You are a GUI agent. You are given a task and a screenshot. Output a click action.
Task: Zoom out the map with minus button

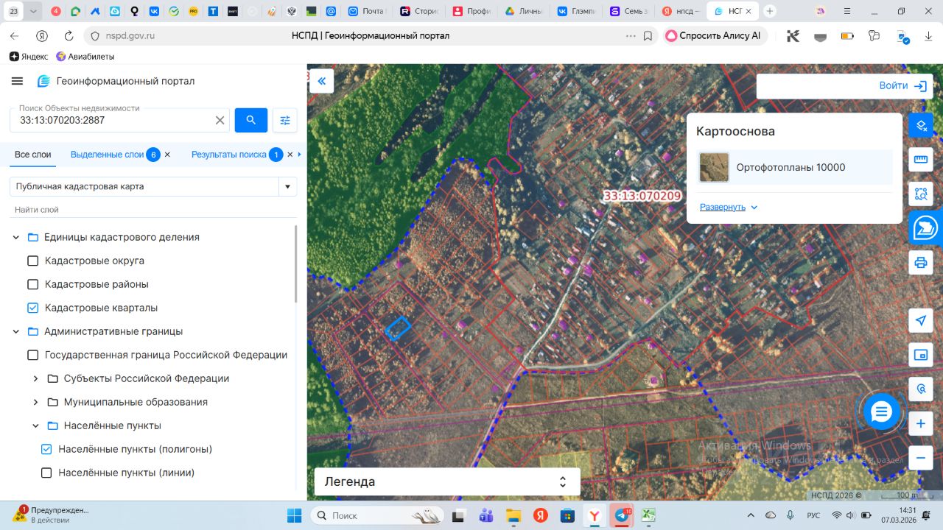pos(920,458)
